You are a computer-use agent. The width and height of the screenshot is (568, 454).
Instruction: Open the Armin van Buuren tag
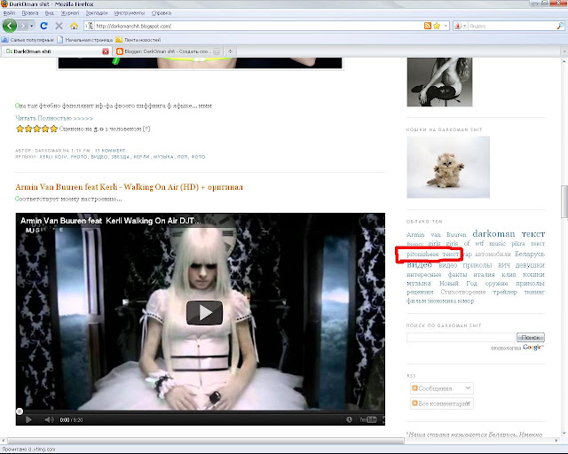click(x=437, y=235)
